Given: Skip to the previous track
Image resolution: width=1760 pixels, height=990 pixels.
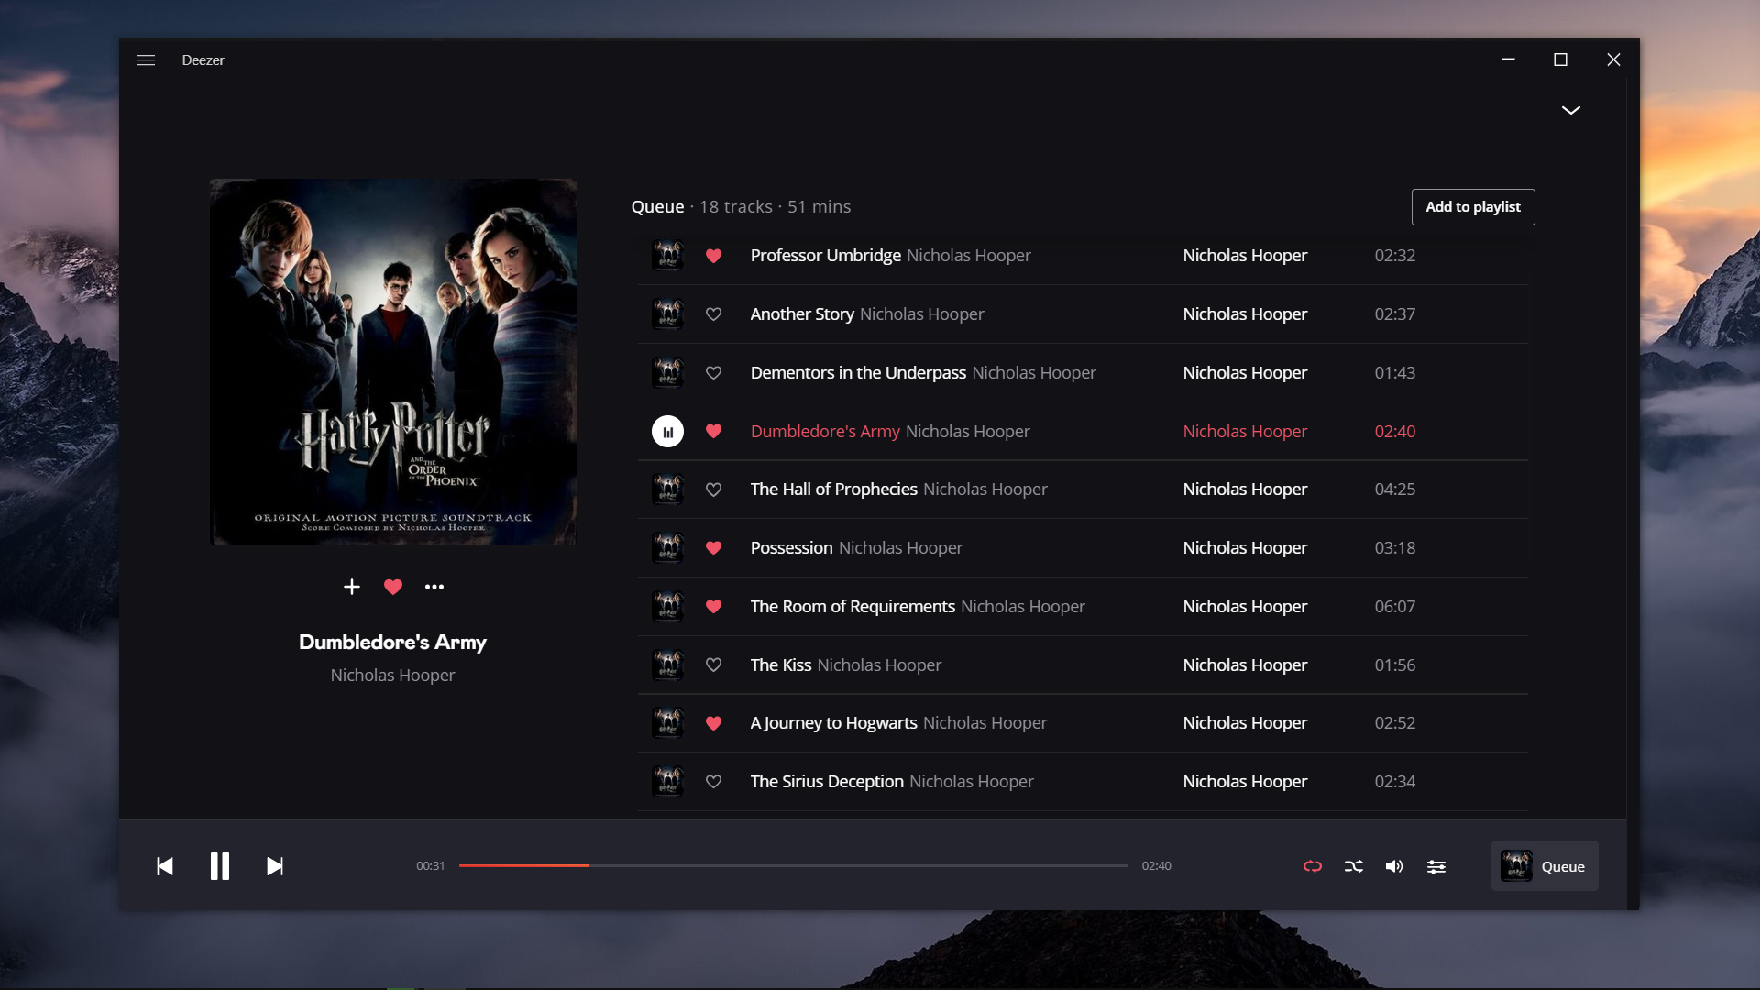Looking at the screenshot, I should [x=165, y=866].
